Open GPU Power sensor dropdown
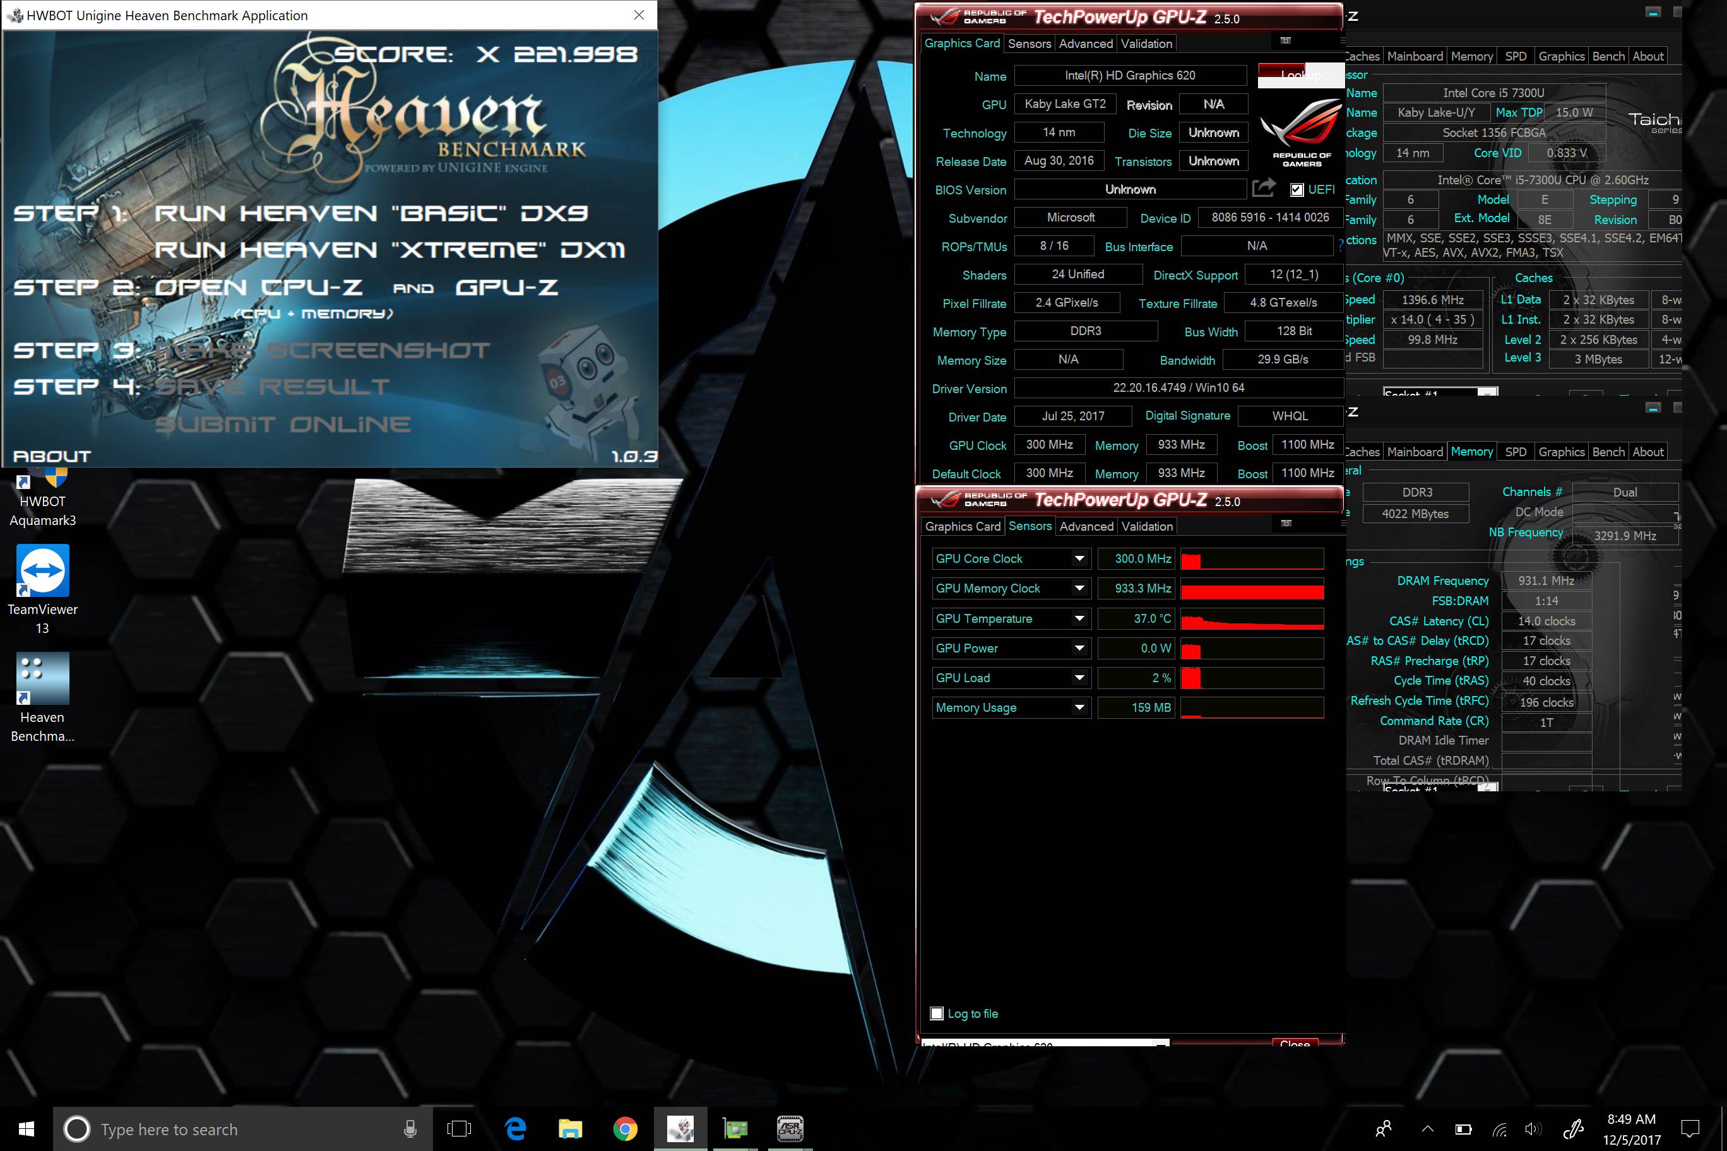1727x1151 pixels. (x=1079, y=648)
